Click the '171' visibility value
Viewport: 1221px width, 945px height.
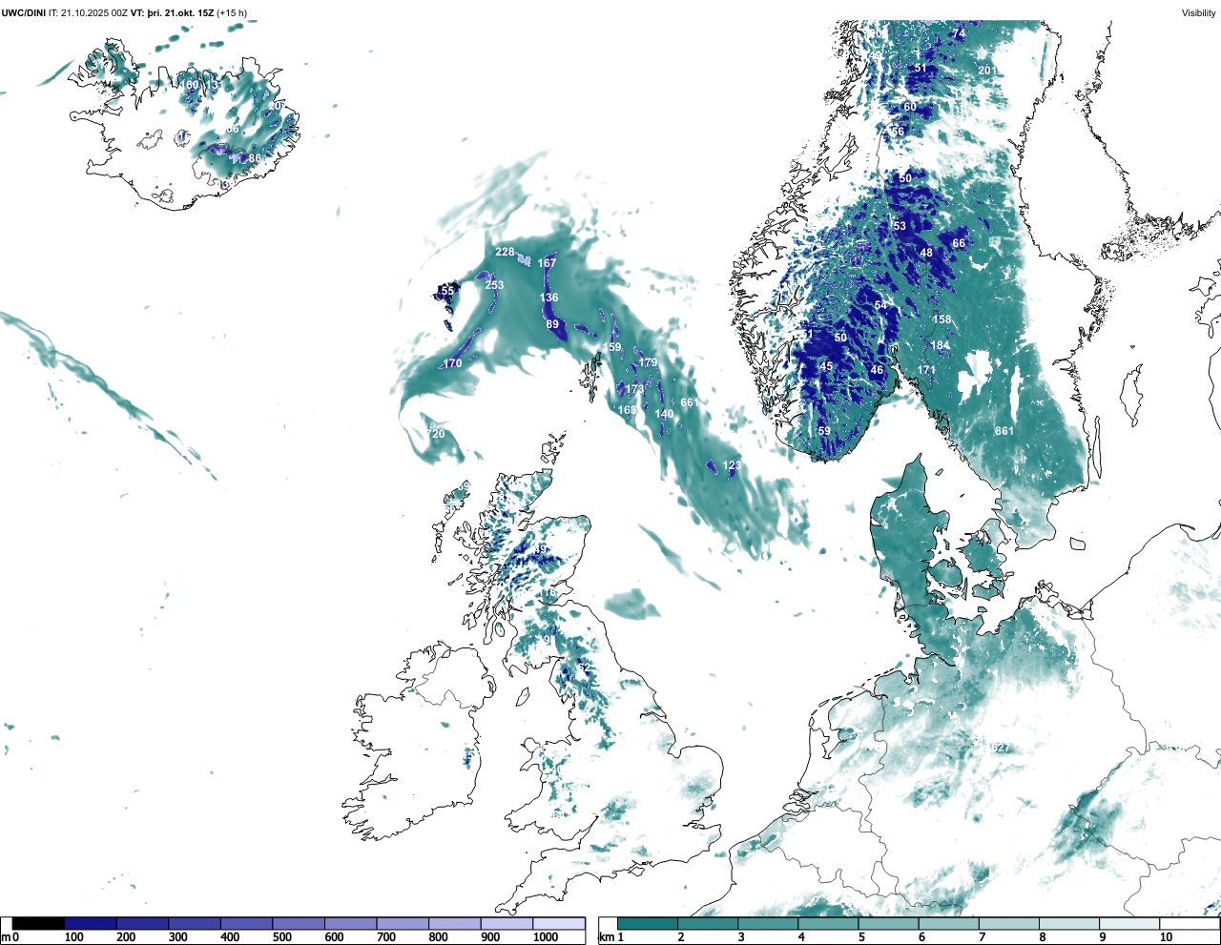(x=926, y=370)
